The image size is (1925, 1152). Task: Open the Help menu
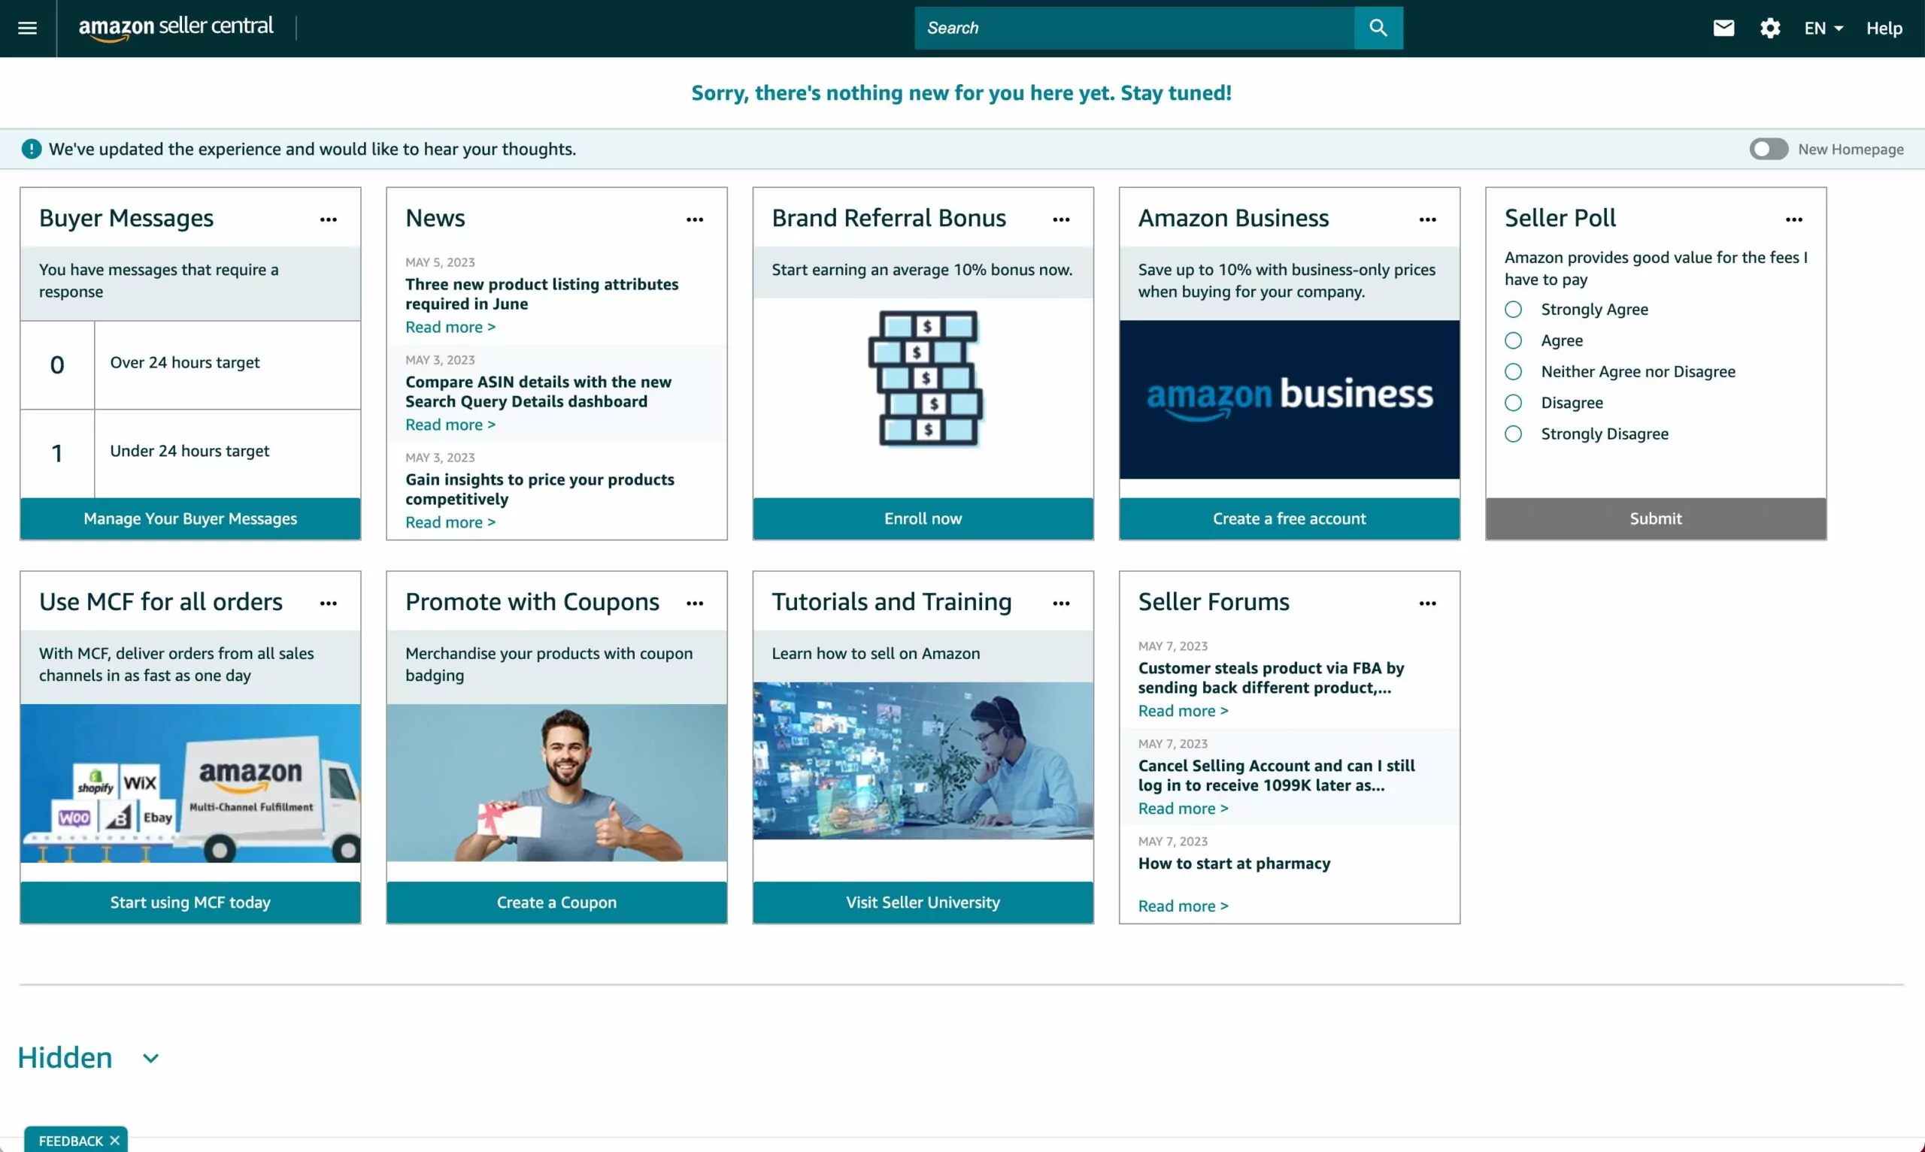coord(1884,28)
